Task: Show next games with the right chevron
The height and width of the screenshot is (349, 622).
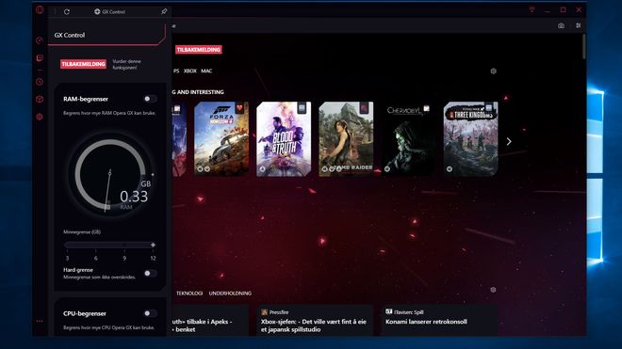Action: tap(509, 141)
